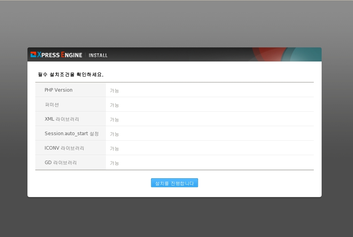Select the ICONV 라이브러리 row label
353x237 pixels.
[x=64, y=148]
